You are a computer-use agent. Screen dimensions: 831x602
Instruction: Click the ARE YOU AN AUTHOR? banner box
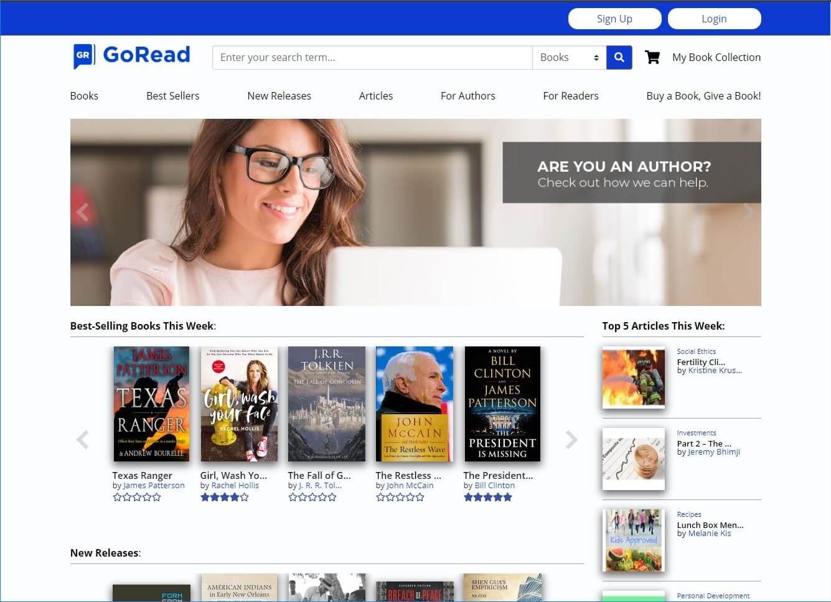coord(631,173)
